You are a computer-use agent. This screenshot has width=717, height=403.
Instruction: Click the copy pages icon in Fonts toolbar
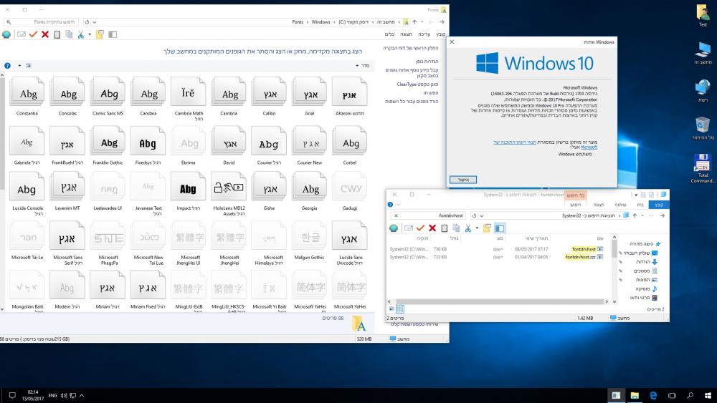click(x=69, y=34)
